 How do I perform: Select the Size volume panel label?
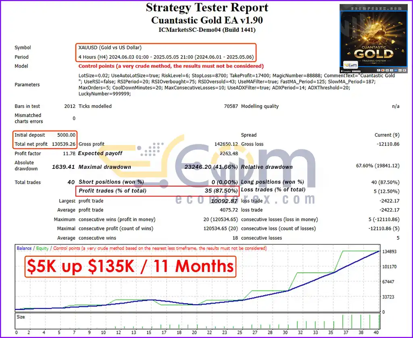coord(21,317)
